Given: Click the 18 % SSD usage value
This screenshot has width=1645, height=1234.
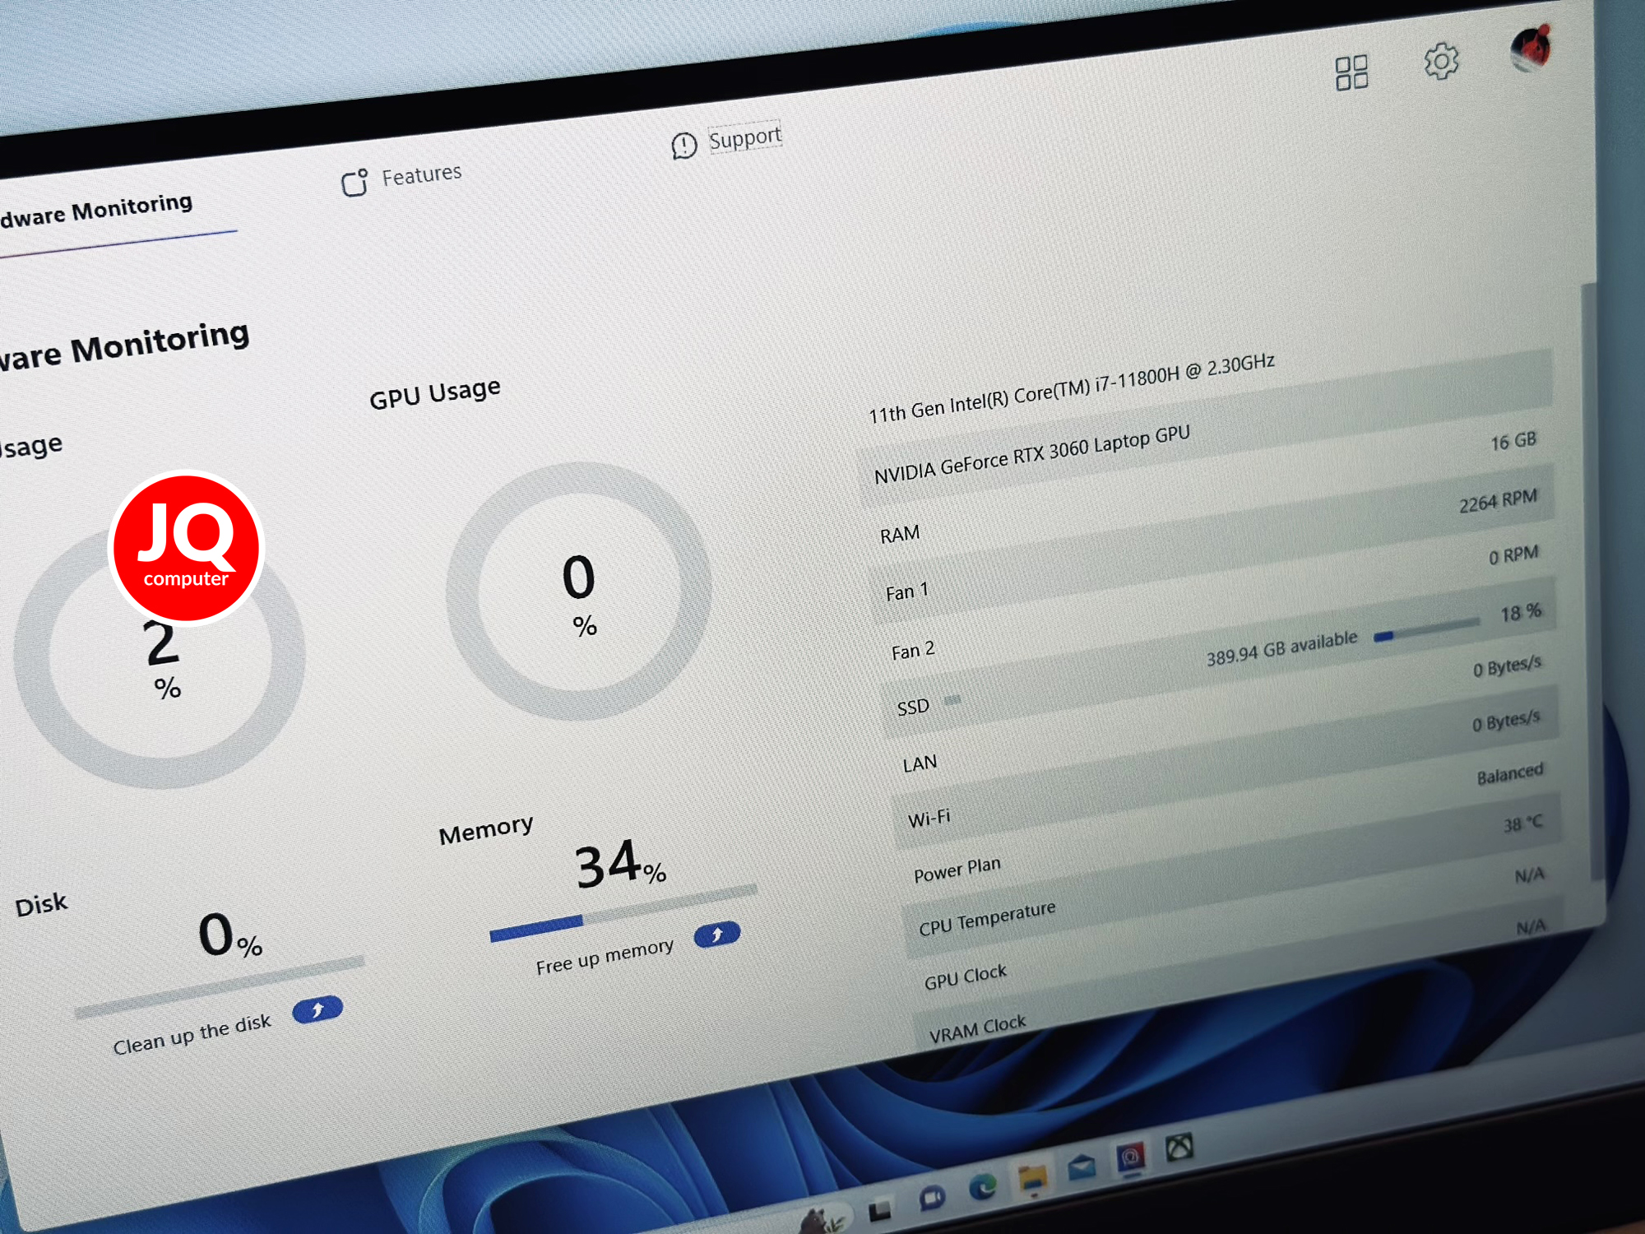Looking at the screenshot, I should pyautogui.click(x=1521, y=613).
